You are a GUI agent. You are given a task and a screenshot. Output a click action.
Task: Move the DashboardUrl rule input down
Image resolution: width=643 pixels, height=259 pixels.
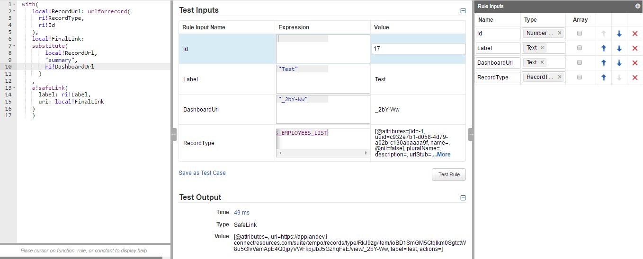(x=619, y=63)
